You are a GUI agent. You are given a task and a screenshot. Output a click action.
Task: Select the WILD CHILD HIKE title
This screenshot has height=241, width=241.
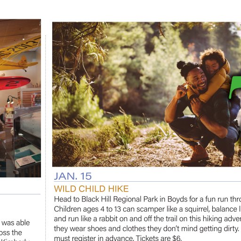[91, 189]
